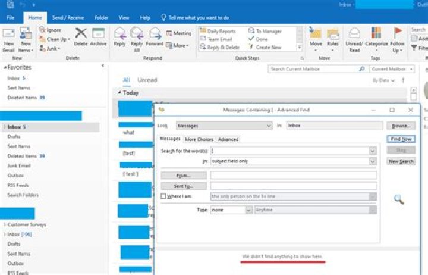Click the New Search button
The height and width of the screenshot is (275, 428).
pyautogui.click(x=401, y=161)
